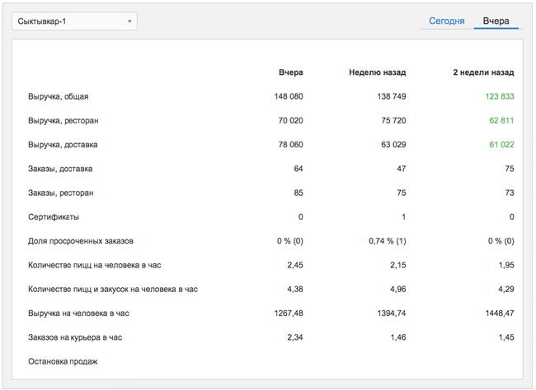The height and width of the screenshot is (390, 536).
Task: Click the value 47 in Заказы, доставка
Action: (x=402, y=169)
